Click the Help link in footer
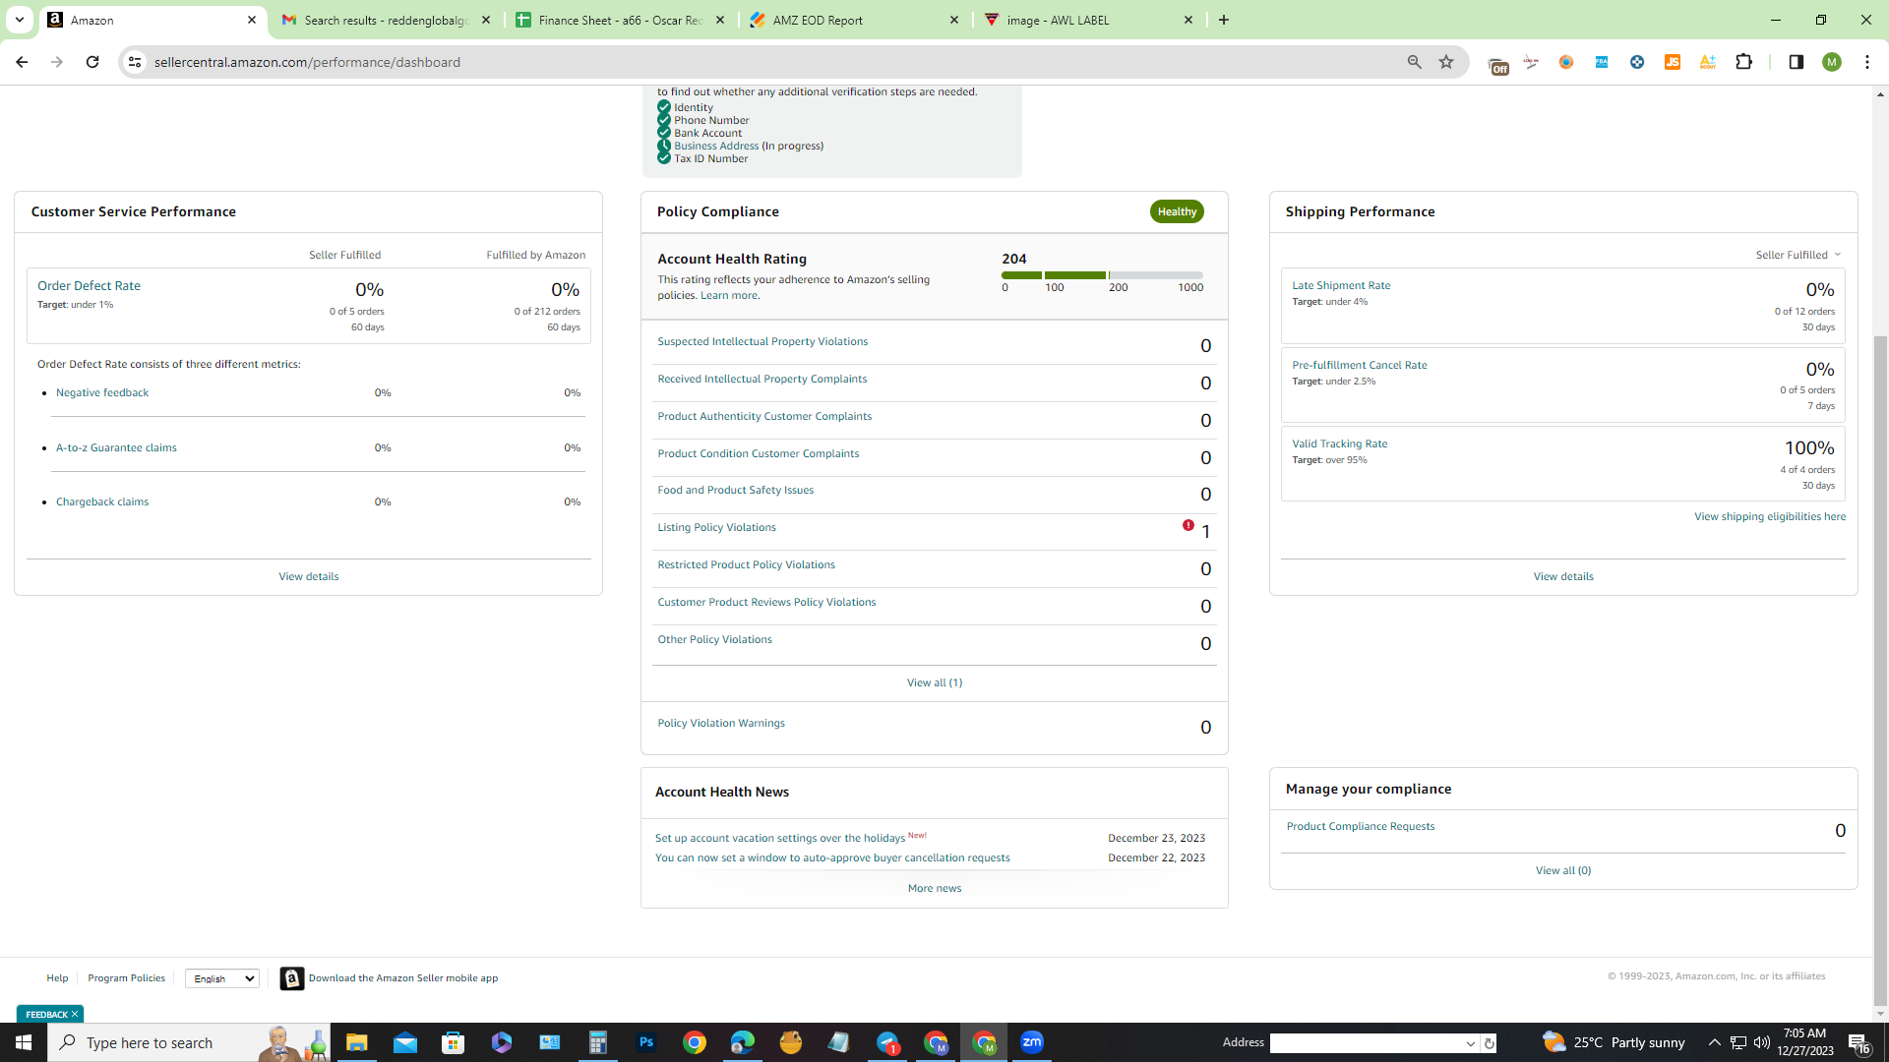This screenshot has height=1062, width=1889. [x=57, y=977]
